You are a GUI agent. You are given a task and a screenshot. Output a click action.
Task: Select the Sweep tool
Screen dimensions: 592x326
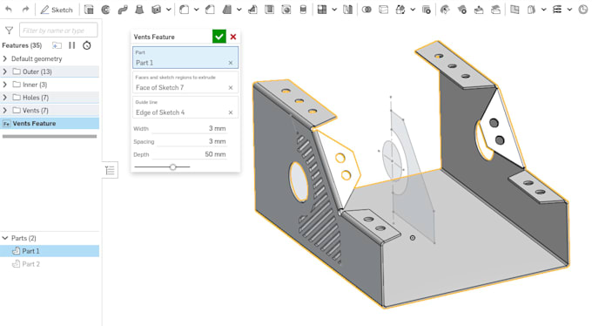click(123, 10)
